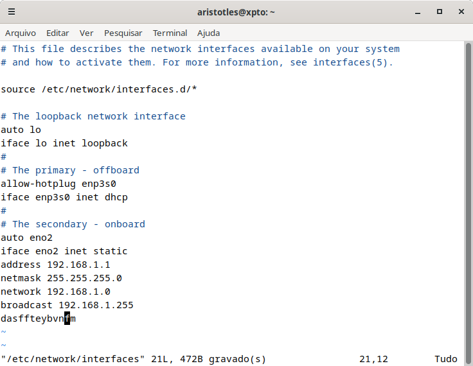The image size is (473, 366).
Task: Click the window title 'aristotles@xpto: ~'
Action: click(236, 12)
